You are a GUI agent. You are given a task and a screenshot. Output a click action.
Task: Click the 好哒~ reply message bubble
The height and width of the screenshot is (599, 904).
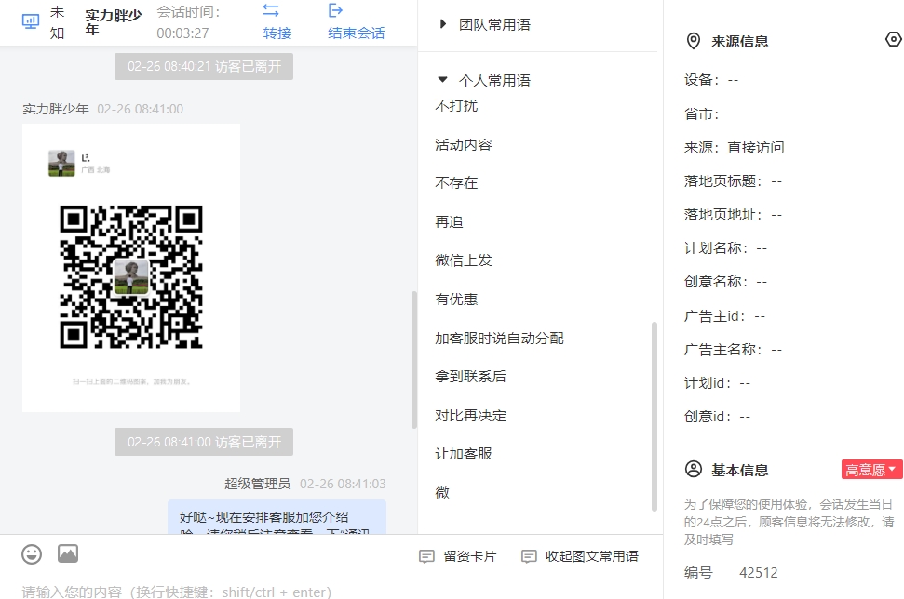277,517
